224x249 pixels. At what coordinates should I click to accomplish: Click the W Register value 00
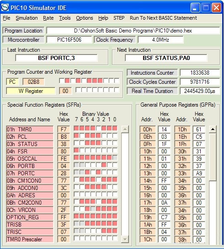(x=65, y=91)
